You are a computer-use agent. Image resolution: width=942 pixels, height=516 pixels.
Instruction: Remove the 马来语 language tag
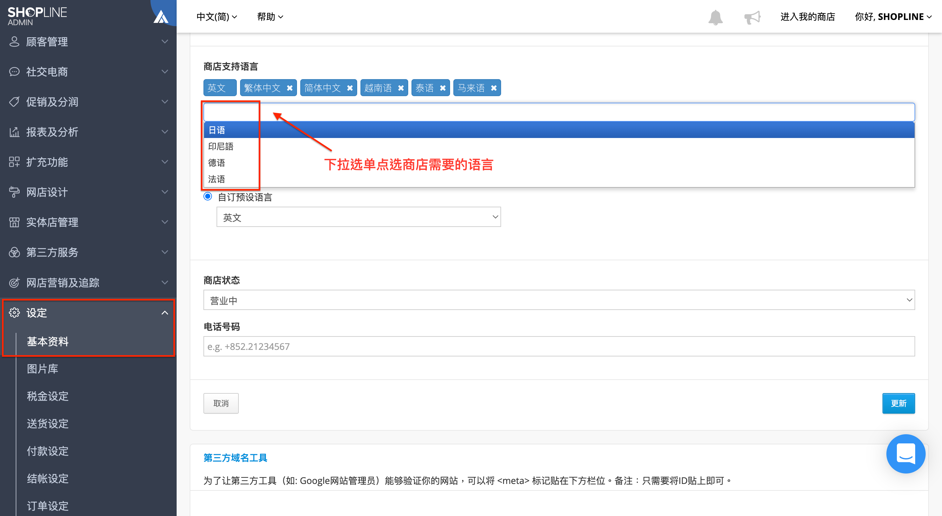(494, 88)
